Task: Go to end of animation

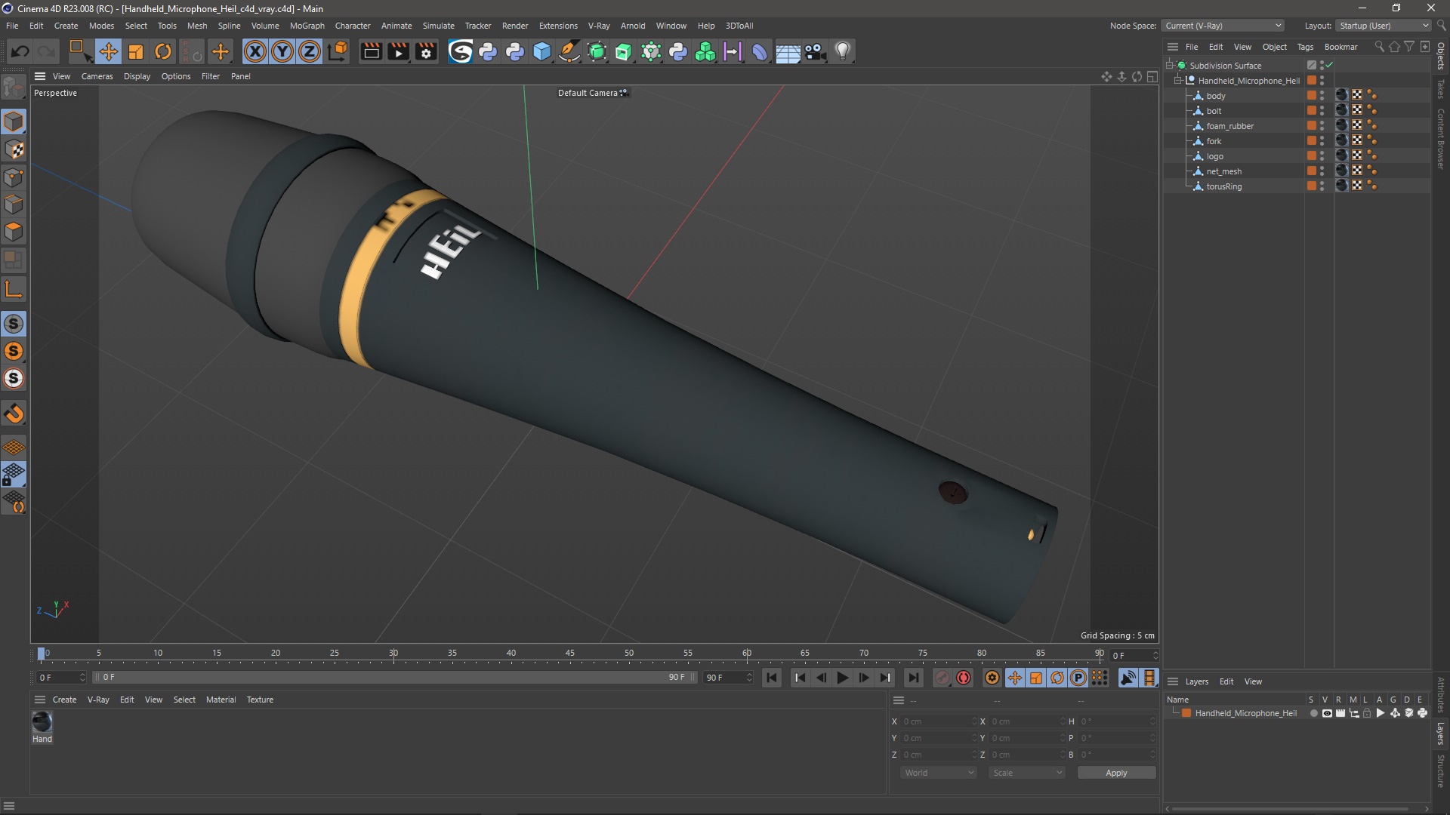Action: [x=913, y=678]
